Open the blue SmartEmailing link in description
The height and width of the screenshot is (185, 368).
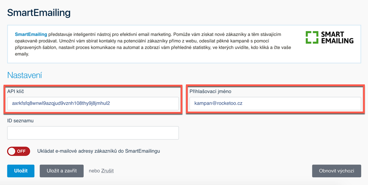point(31,34)
